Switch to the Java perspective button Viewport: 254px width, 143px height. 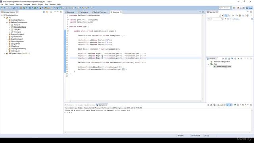coord(249,8)
